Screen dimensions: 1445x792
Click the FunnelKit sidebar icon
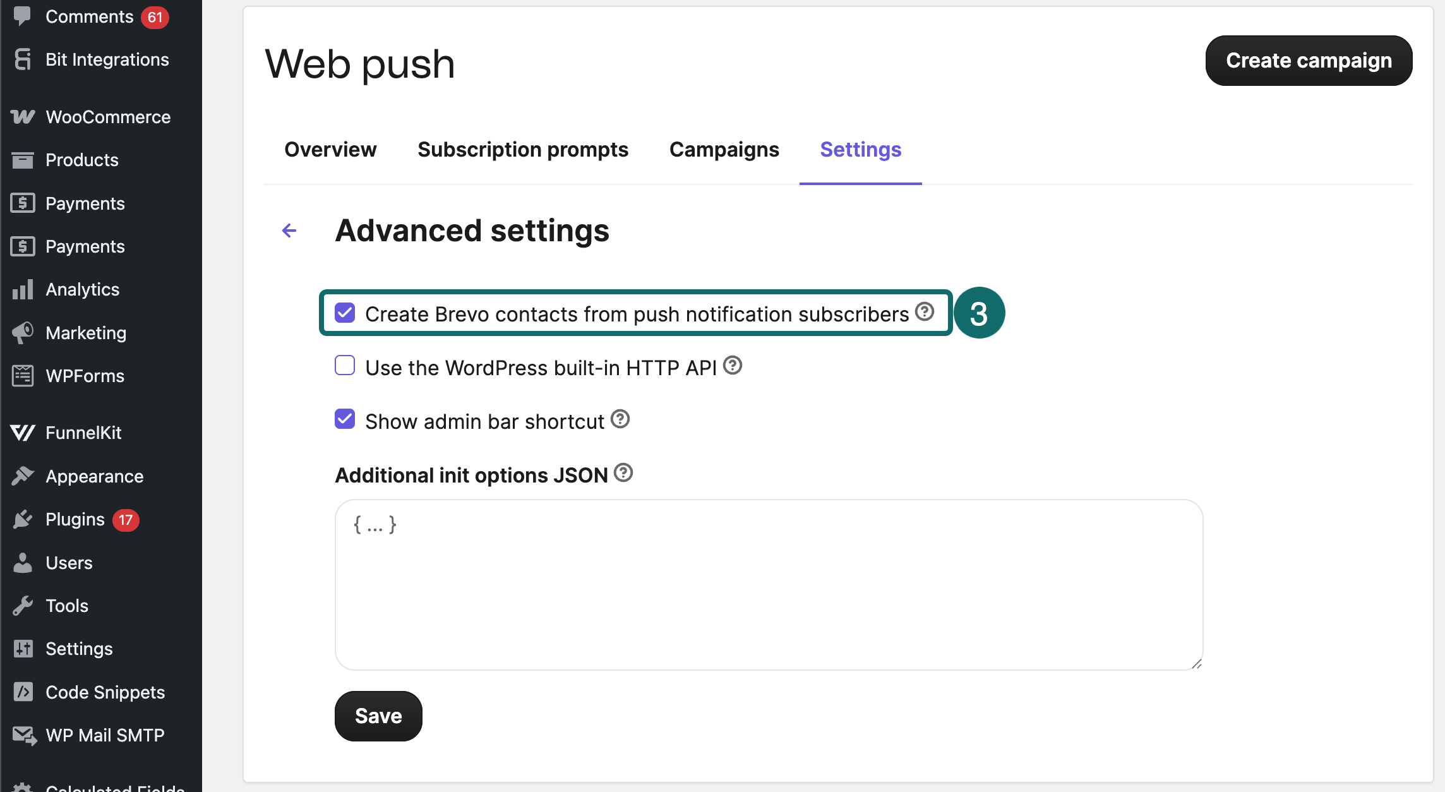pos(23,432)
